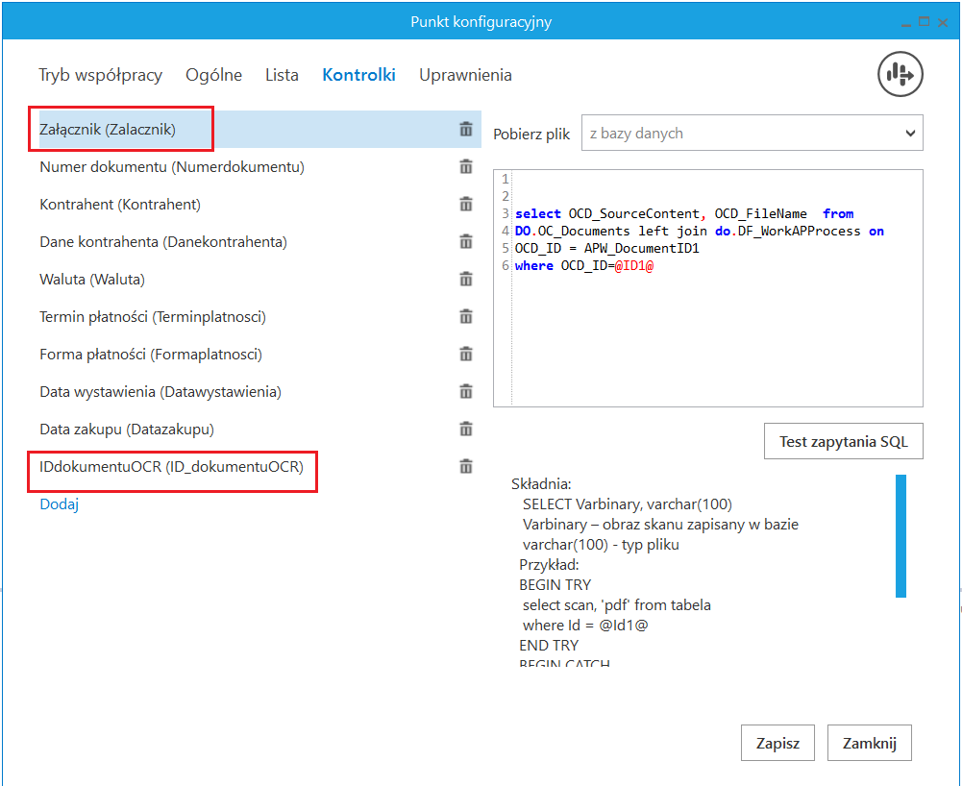
Task: Click the blue syntax help scrollbar
Action: coord(900,536)
